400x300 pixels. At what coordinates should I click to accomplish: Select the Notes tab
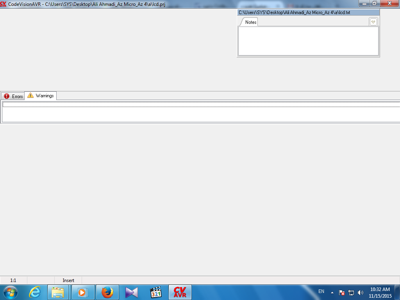click(x=250, y=22)
